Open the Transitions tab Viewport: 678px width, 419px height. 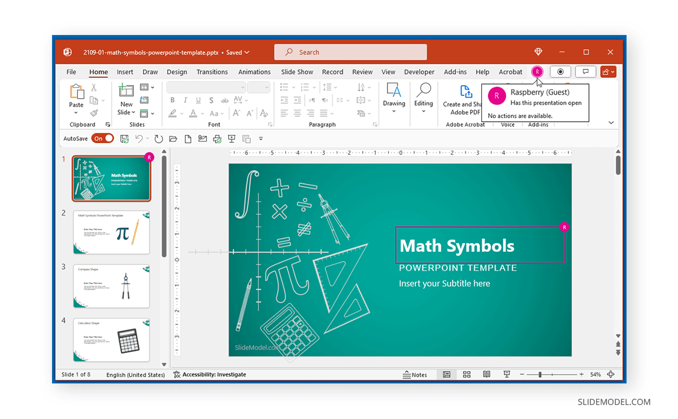212,72
